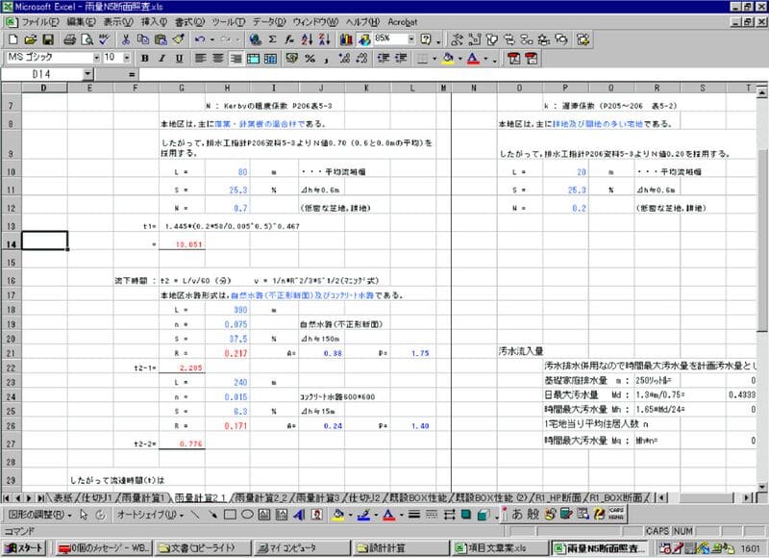This screenshot has width=769, height=558.
Task: Apply the yellow fill color bucket
Action: point(448,59)
